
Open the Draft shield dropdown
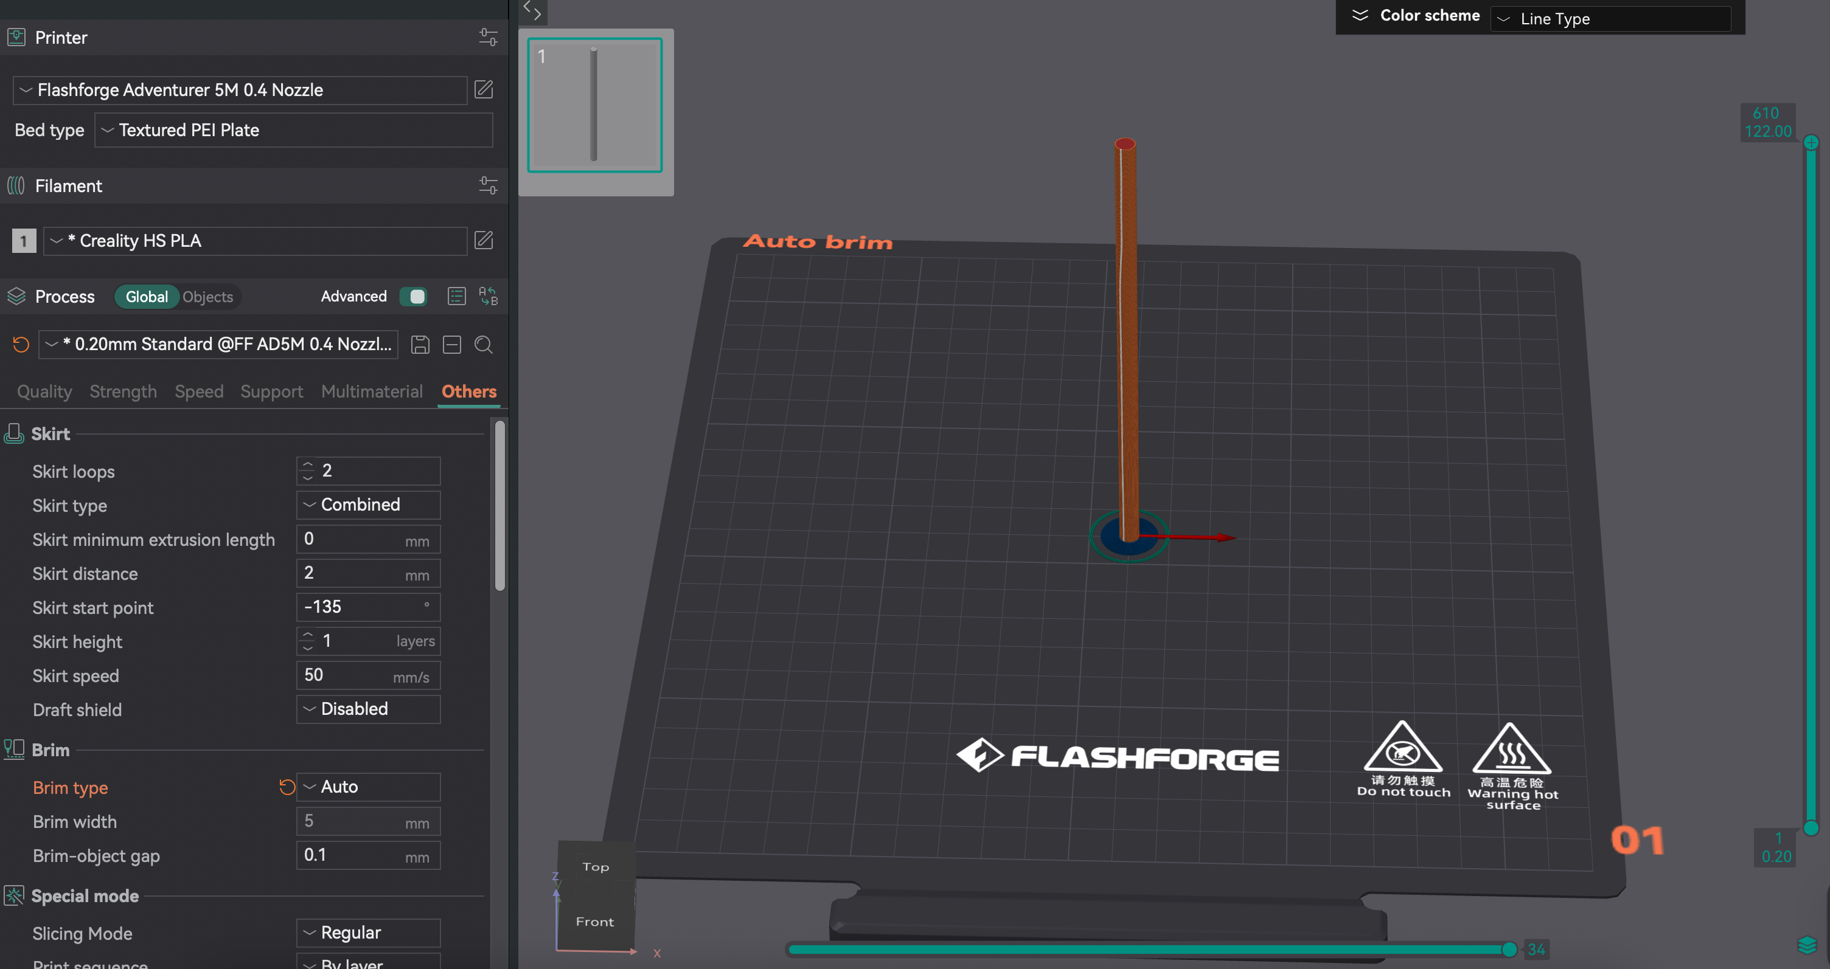[x=368, y=709]
